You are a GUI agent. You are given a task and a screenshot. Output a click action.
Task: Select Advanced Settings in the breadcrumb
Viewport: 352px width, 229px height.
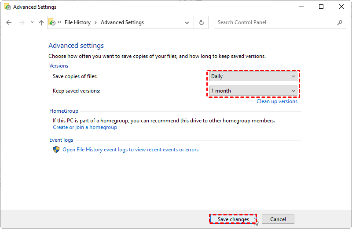tap(122, 22)
